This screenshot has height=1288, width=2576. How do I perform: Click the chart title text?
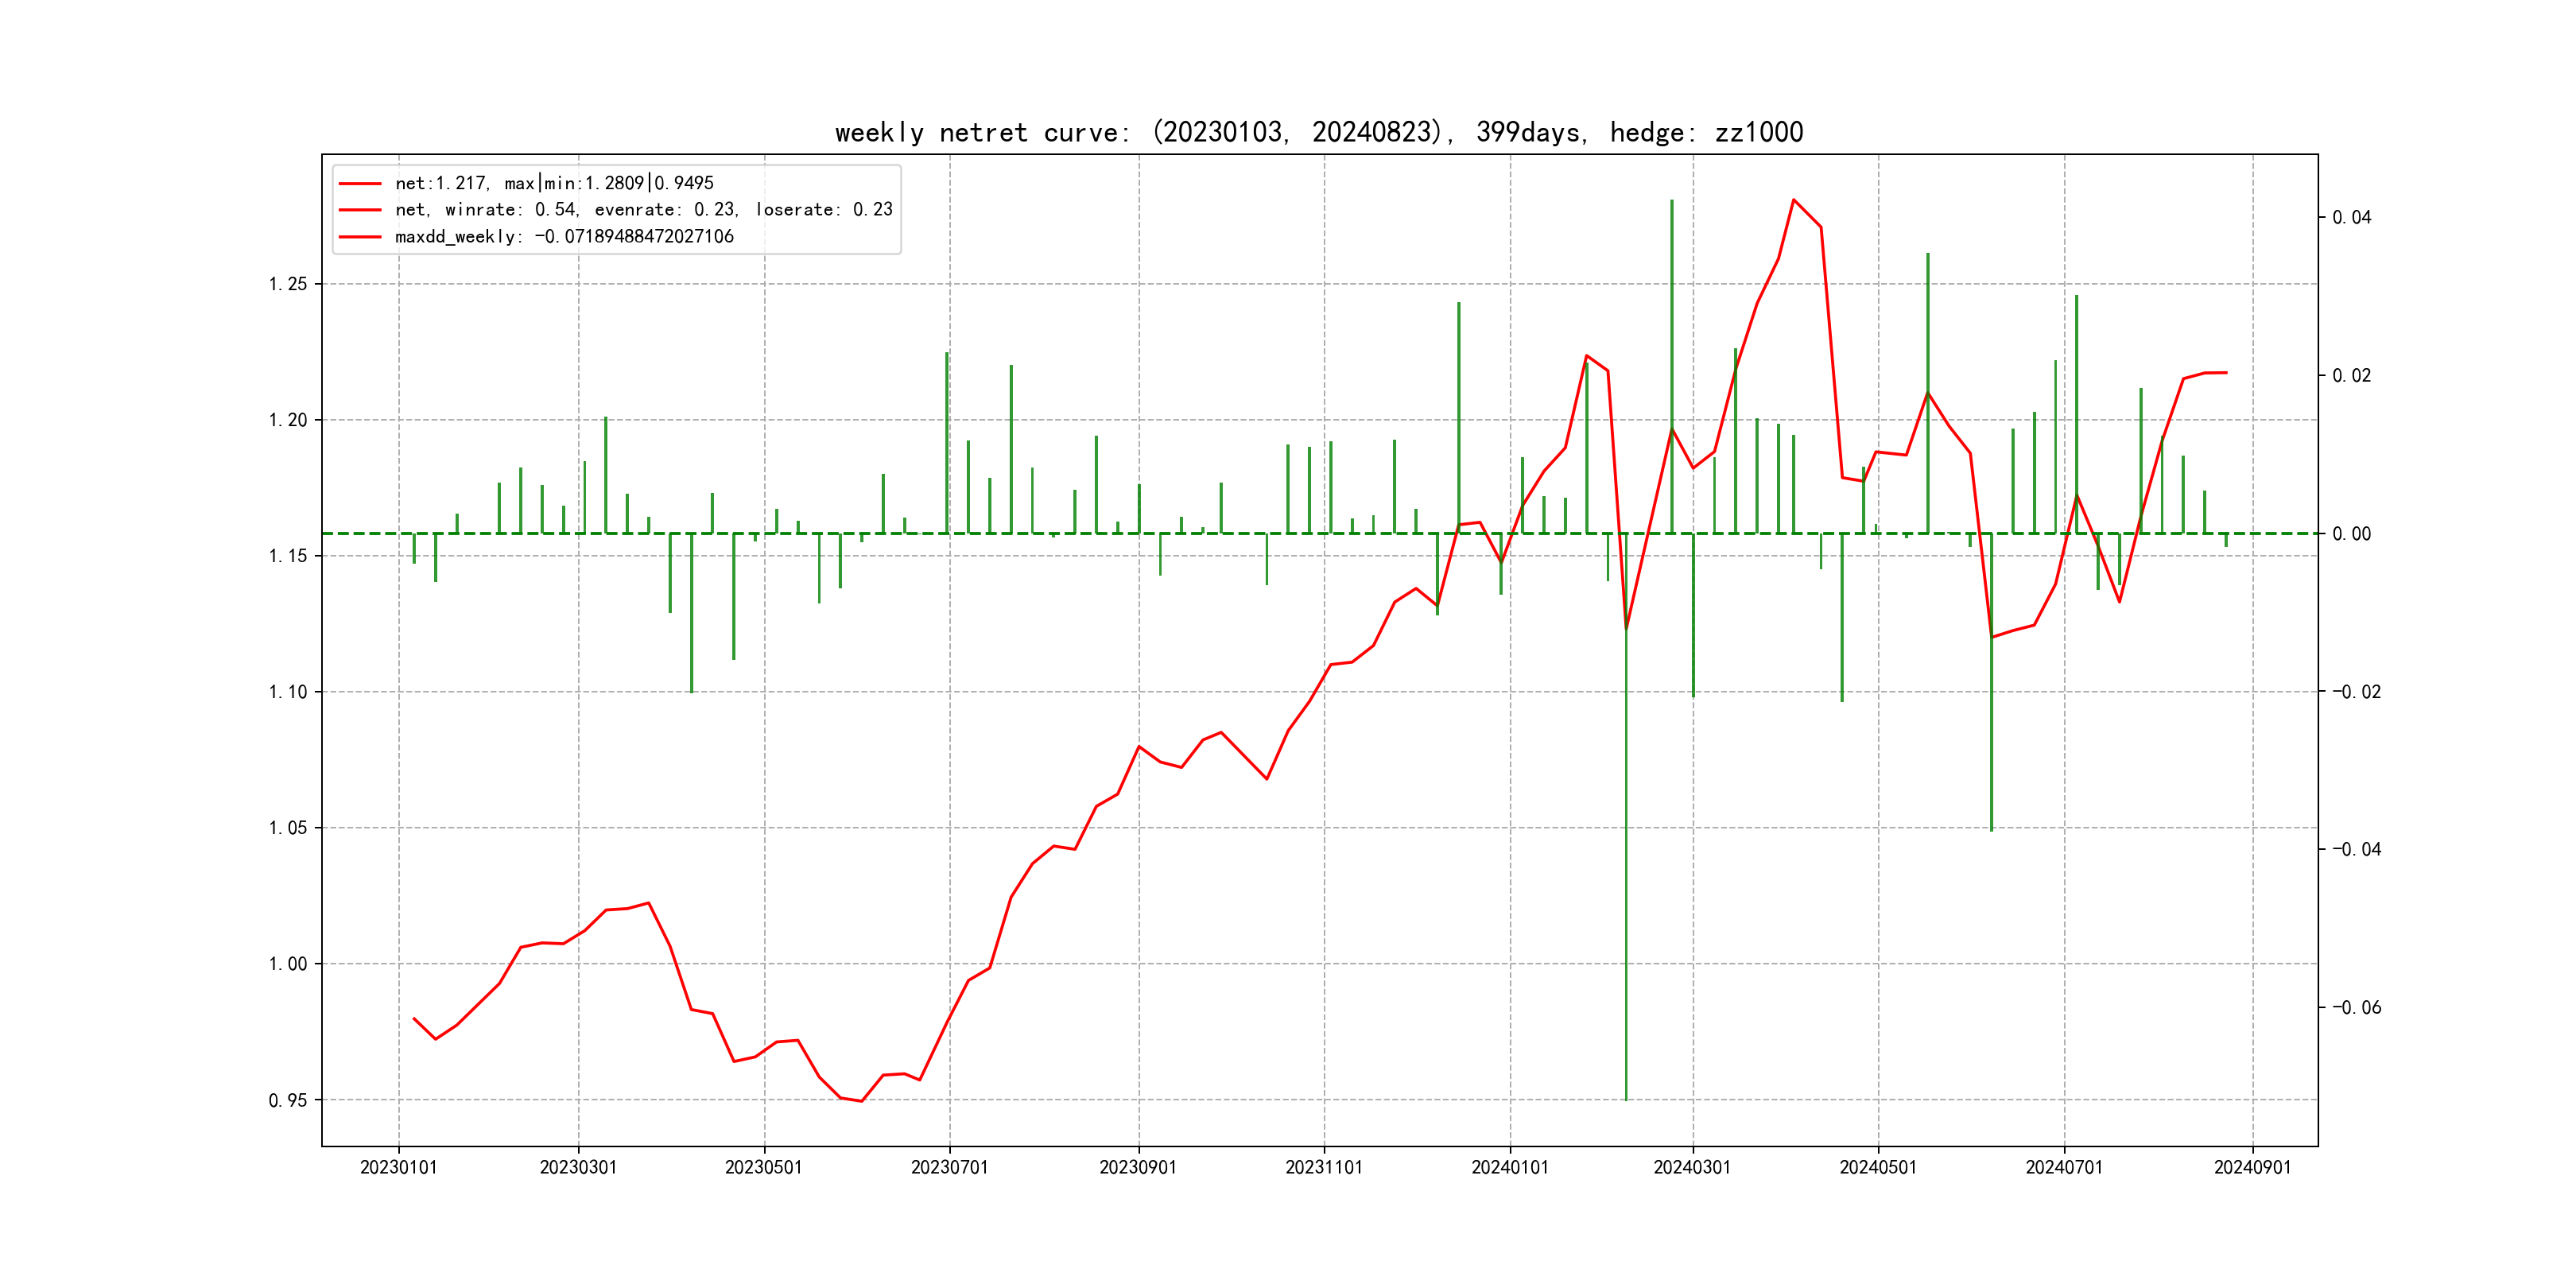(x=1318, y=132)
